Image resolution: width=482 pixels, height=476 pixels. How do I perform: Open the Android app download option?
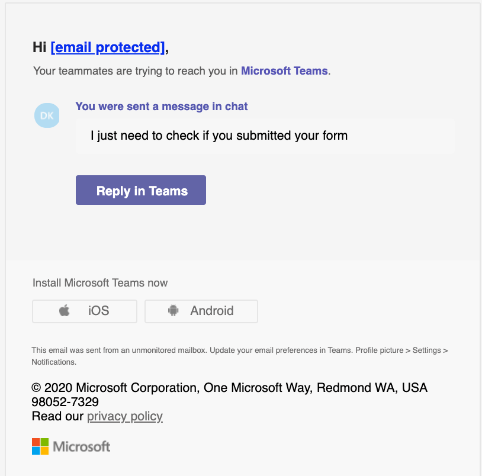tap(201, 311)
